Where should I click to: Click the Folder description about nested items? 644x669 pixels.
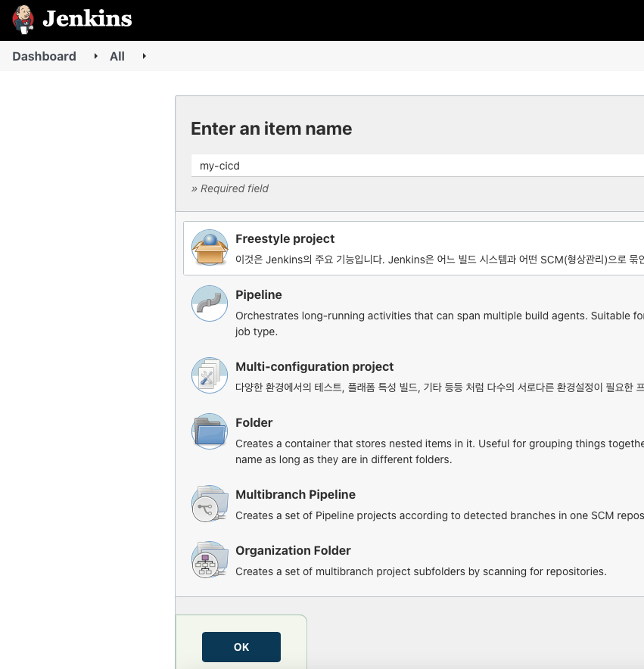pos(440,451)
